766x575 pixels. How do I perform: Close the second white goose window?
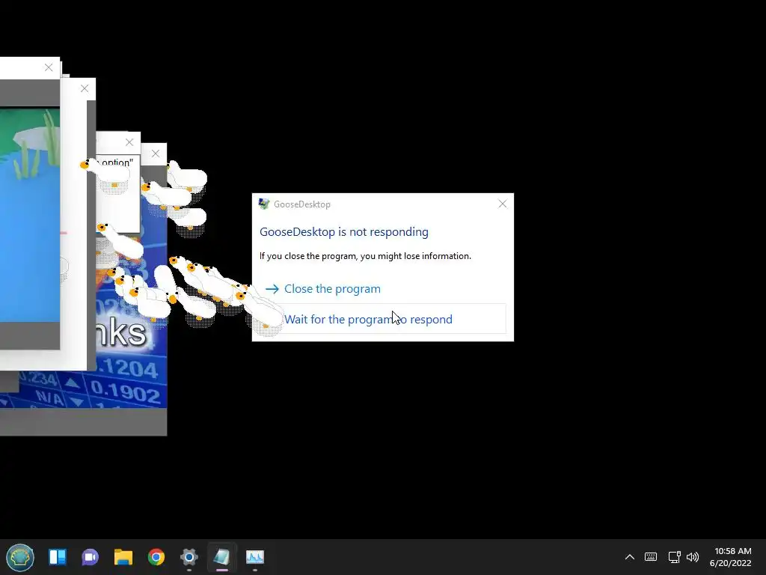[85, 88]
